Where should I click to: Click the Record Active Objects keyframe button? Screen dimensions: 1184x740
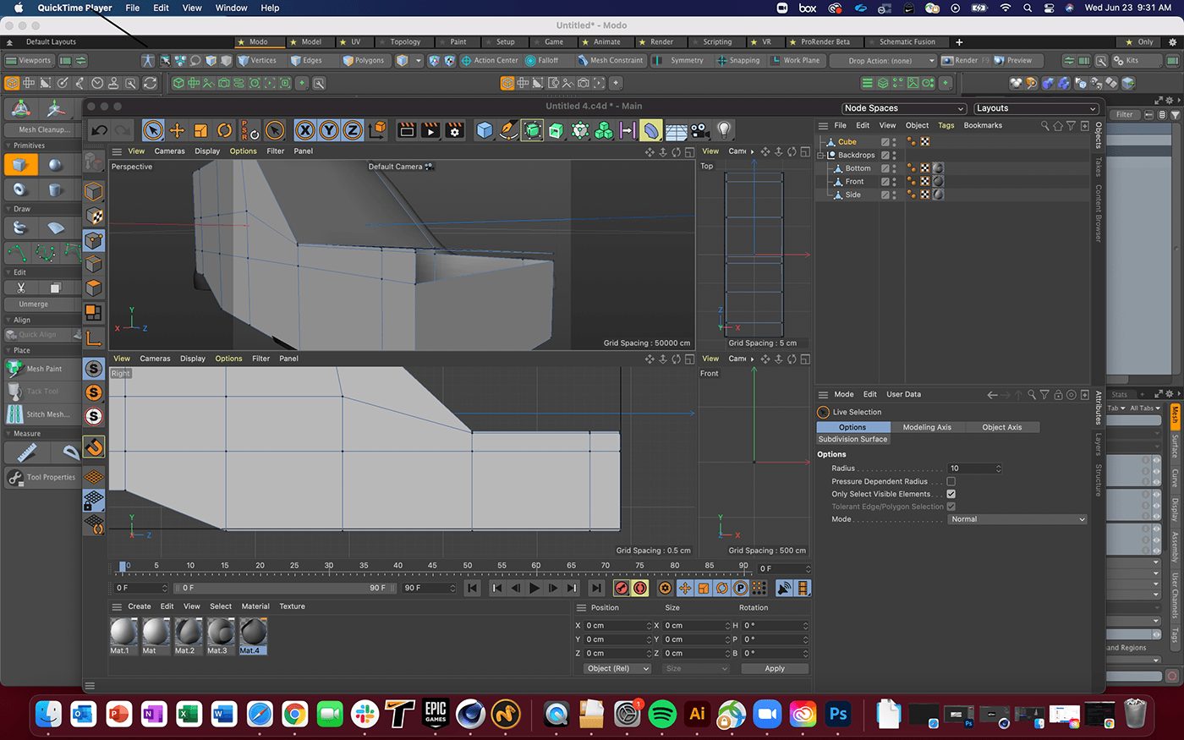[x=622, y=588]
